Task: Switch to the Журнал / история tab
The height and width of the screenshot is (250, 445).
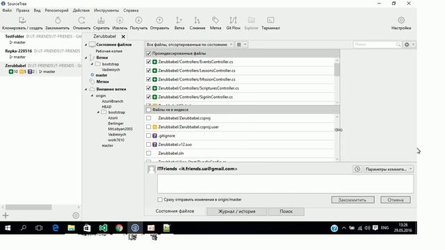Action: (x=236, y=211)
